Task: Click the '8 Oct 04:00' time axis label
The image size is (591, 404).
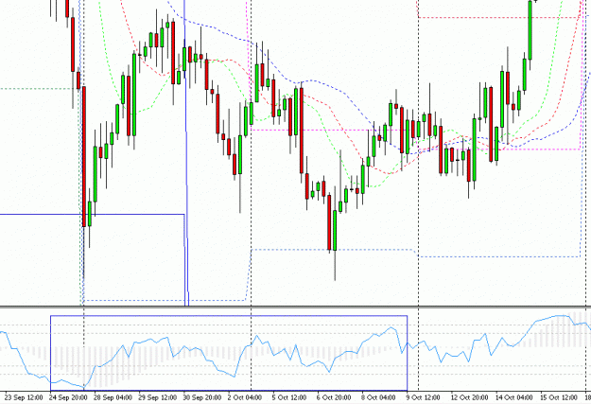Action: click(x=378, y=397)
